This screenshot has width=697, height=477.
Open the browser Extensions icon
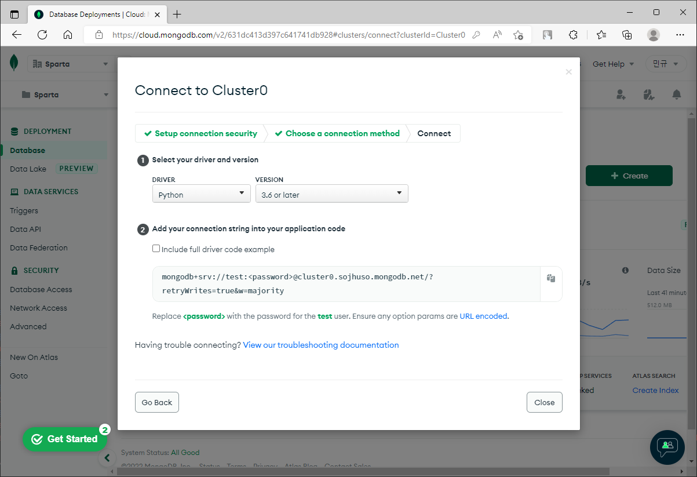[x=573, y=35]
